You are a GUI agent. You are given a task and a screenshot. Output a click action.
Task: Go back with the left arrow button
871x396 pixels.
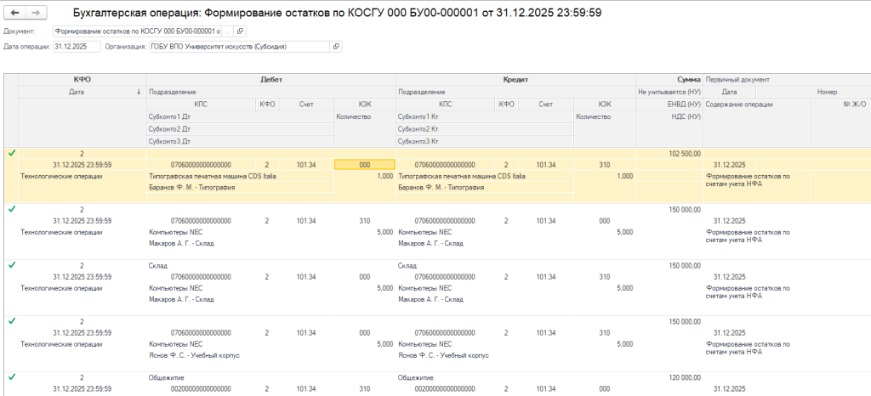click(15, 12)
